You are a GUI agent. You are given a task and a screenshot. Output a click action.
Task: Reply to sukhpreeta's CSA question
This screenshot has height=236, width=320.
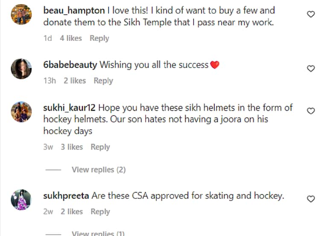click(x=100, y=212)
